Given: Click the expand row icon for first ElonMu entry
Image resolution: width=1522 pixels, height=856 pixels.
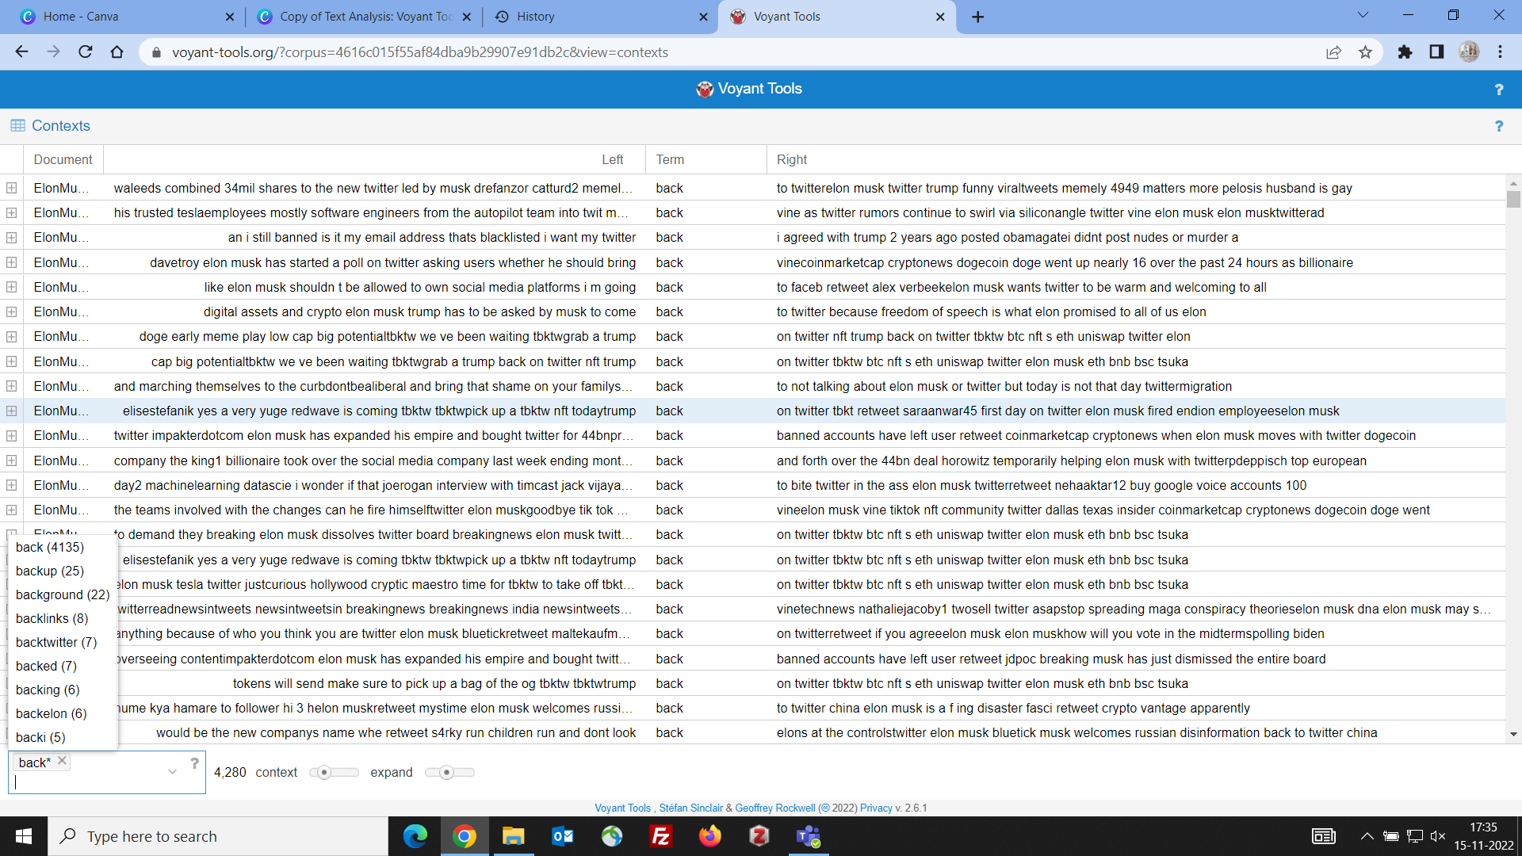Looking at the screenshot, I should click(13, 187).
